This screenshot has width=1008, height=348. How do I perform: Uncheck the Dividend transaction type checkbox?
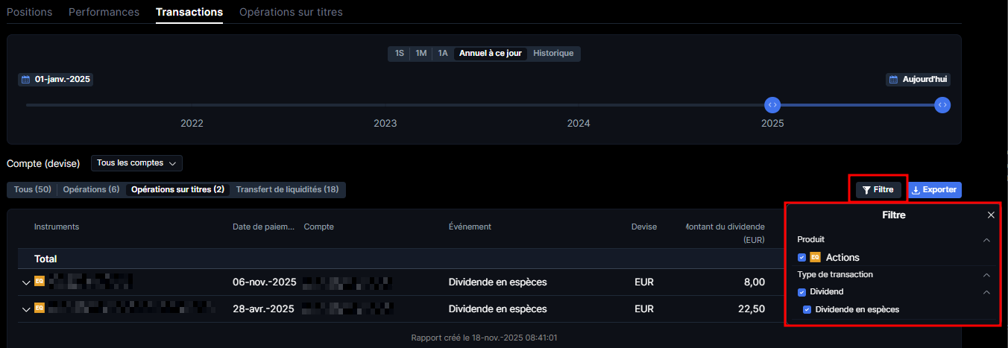click(801, 291)
